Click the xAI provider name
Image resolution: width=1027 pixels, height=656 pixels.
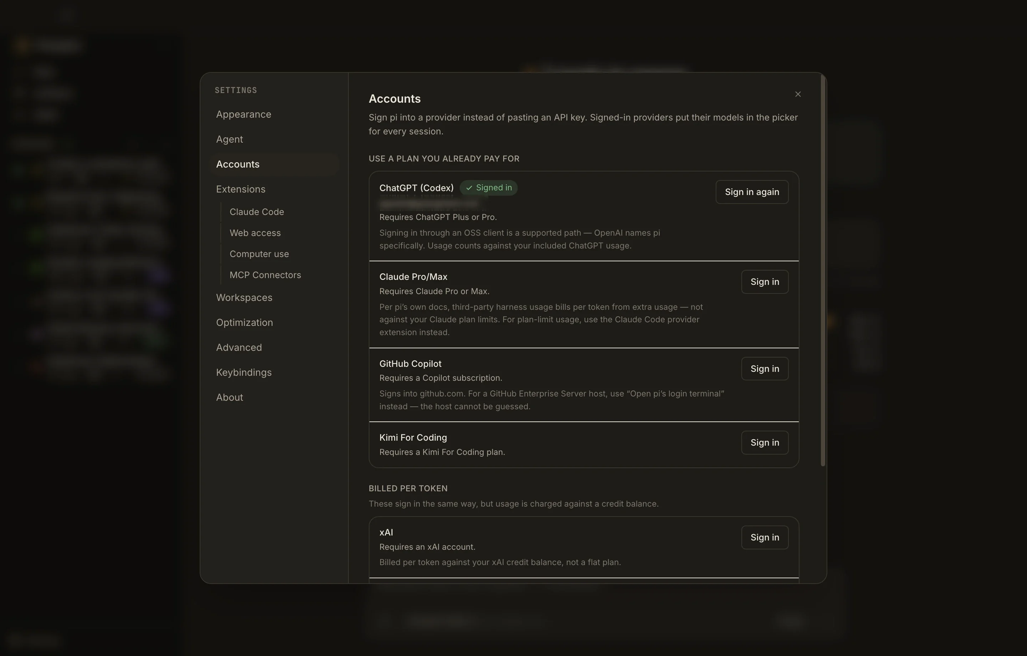pyautogui.click(x=386, y=532)
